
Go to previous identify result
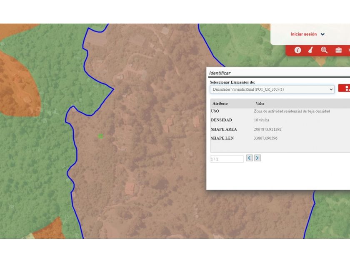click(x=249, y=158)
